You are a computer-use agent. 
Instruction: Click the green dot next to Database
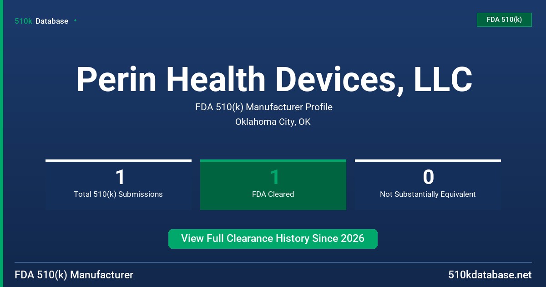click(75, 20)
